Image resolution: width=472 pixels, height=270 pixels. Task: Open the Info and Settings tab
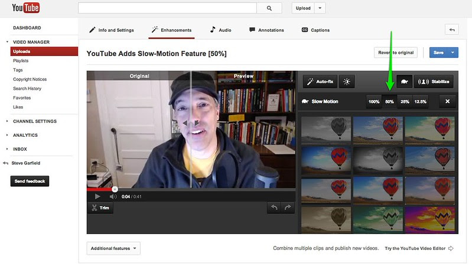[112, 30]
